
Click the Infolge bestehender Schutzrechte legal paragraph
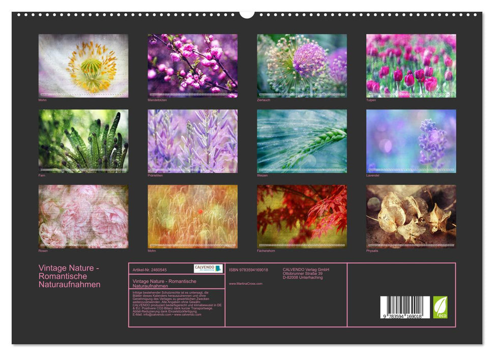[177, 304]
